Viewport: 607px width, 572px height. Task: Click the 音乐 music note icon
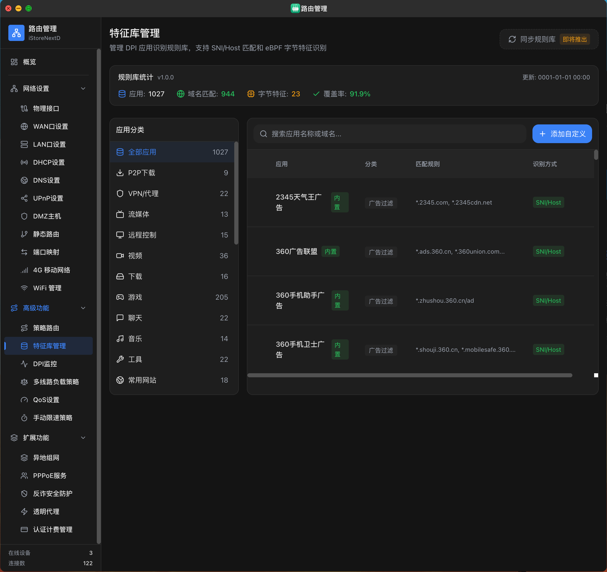120,339
